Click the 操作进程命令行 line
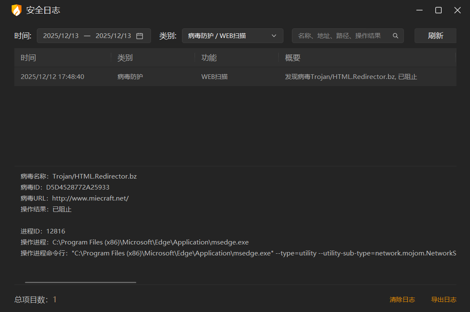The image size is (470, 312). point(238,253)
